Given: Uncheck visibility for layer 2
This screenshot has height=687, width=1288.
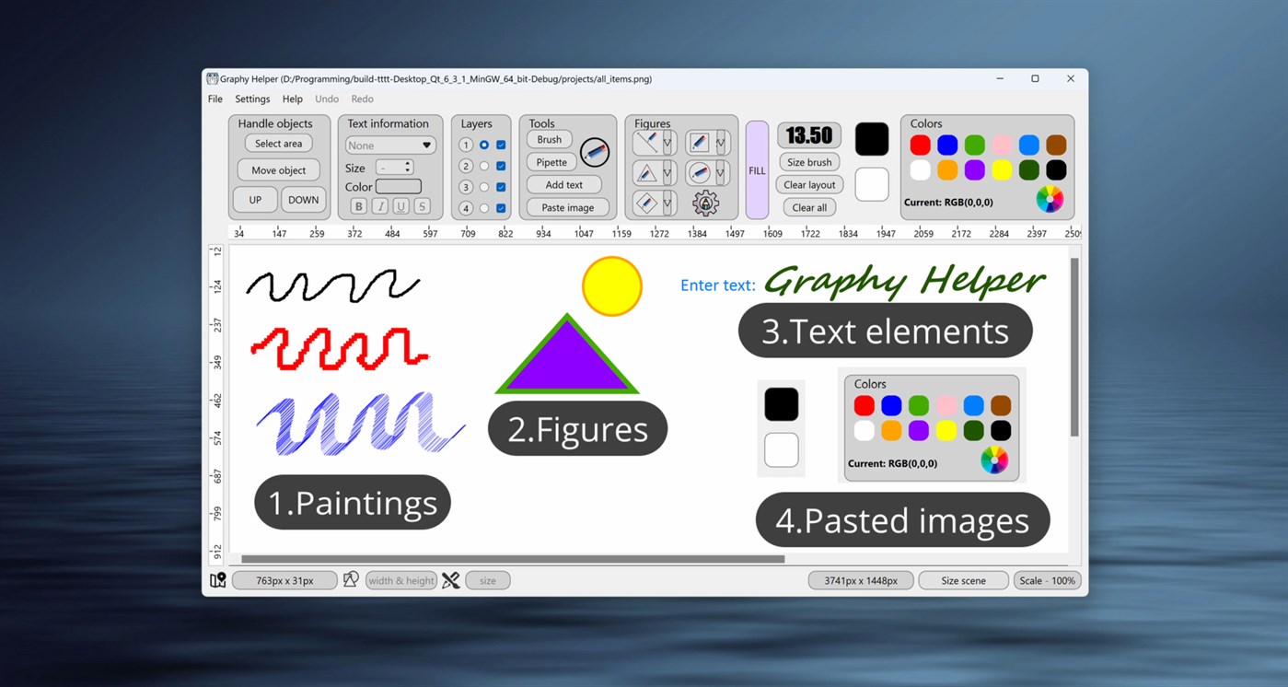Looking at the screenshot, I should pos(501,167).
